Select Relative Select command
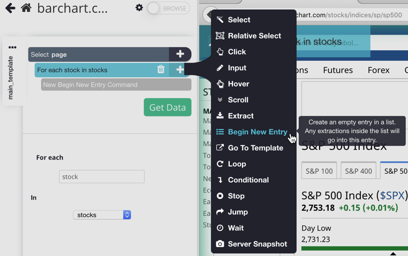Image resolution: width=408 pixels, height=256 pixels. click(254, 36)
